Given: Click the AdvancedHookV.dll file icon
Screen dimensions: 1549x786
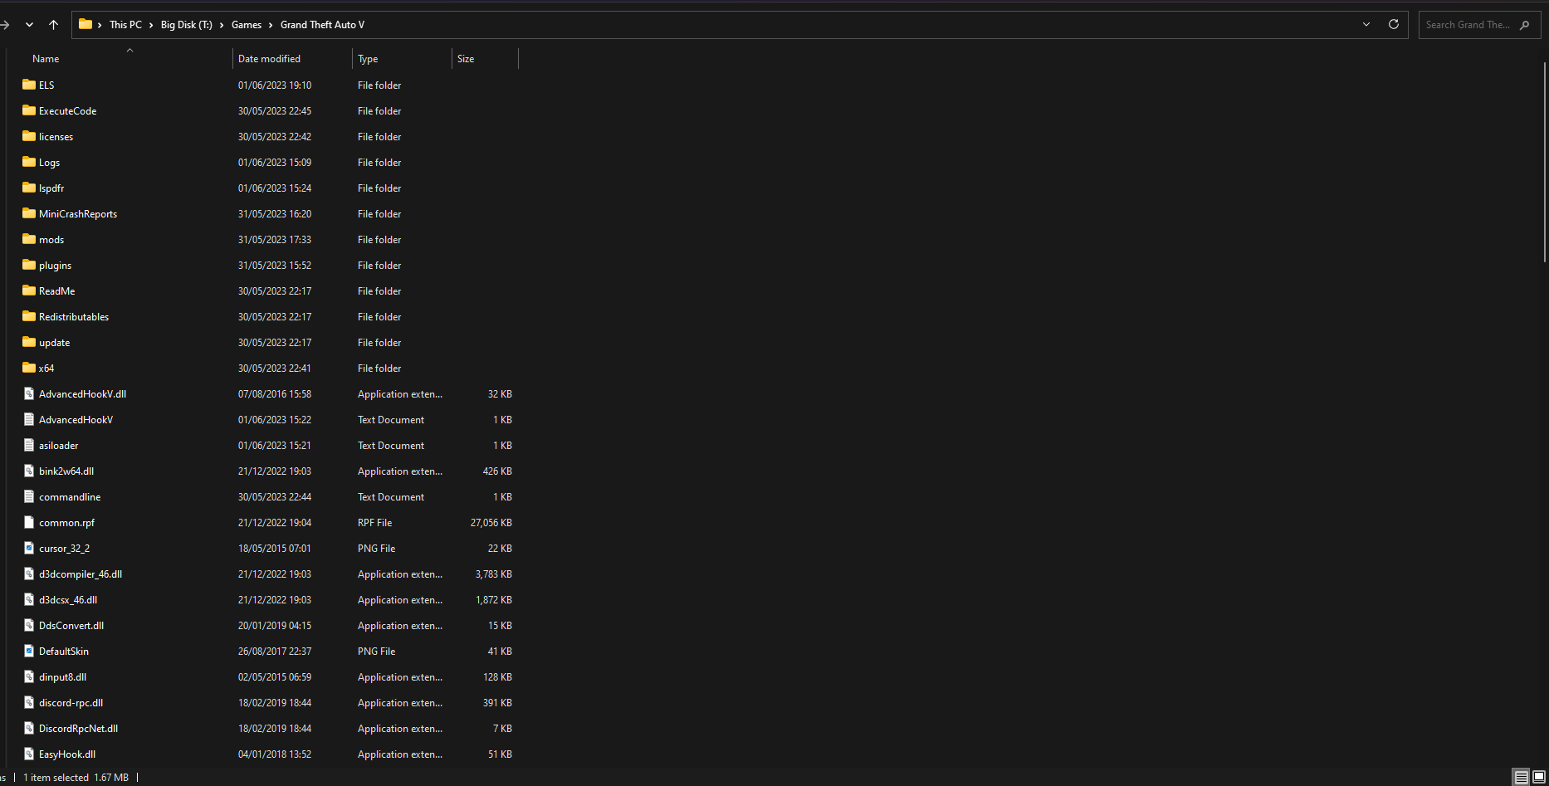Looking at the screenshot, I should coord(29,393).
